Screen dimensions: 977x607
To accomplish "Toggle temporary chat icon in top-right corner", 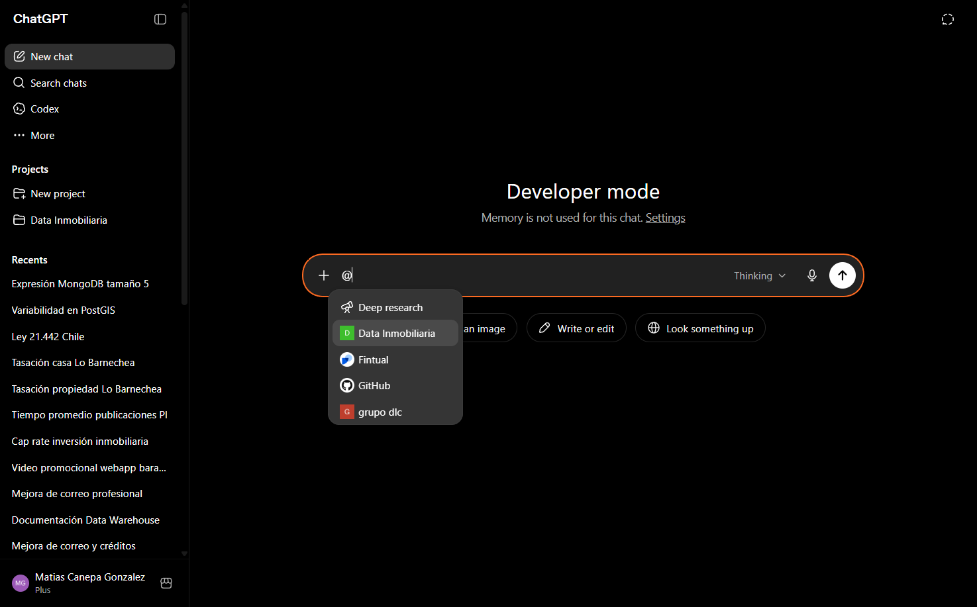I will coord(948,19).
